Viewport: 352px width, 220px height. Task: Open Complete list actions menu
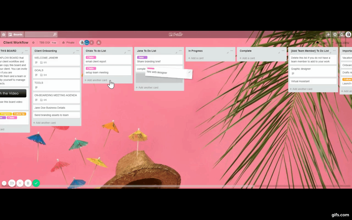pyautogui.click(x=283, y=51)
